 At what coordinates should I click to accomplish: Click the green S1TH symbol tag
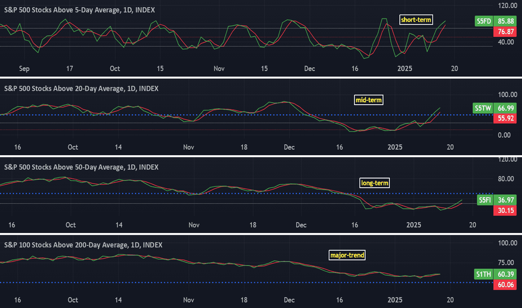coord(483,274)
